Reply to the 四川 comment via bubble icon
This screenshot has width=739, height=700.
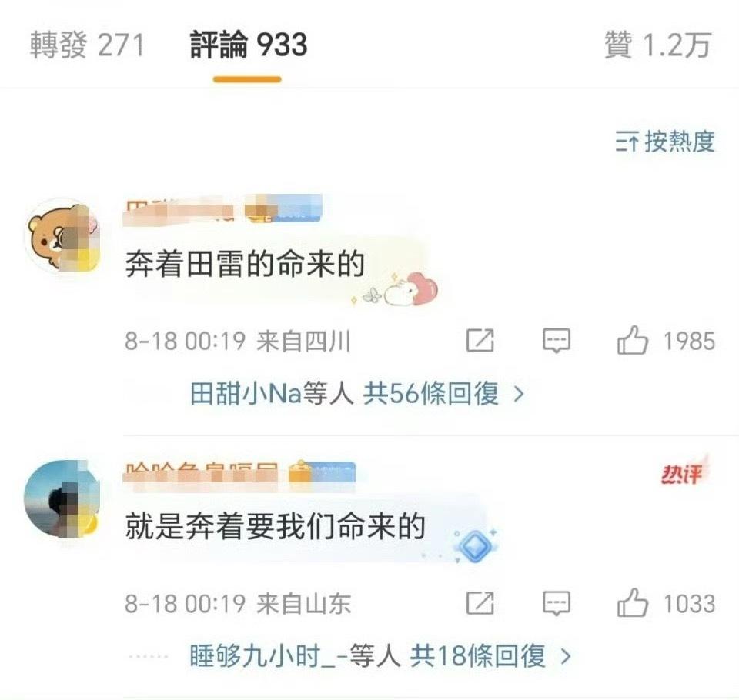point(556,341)
